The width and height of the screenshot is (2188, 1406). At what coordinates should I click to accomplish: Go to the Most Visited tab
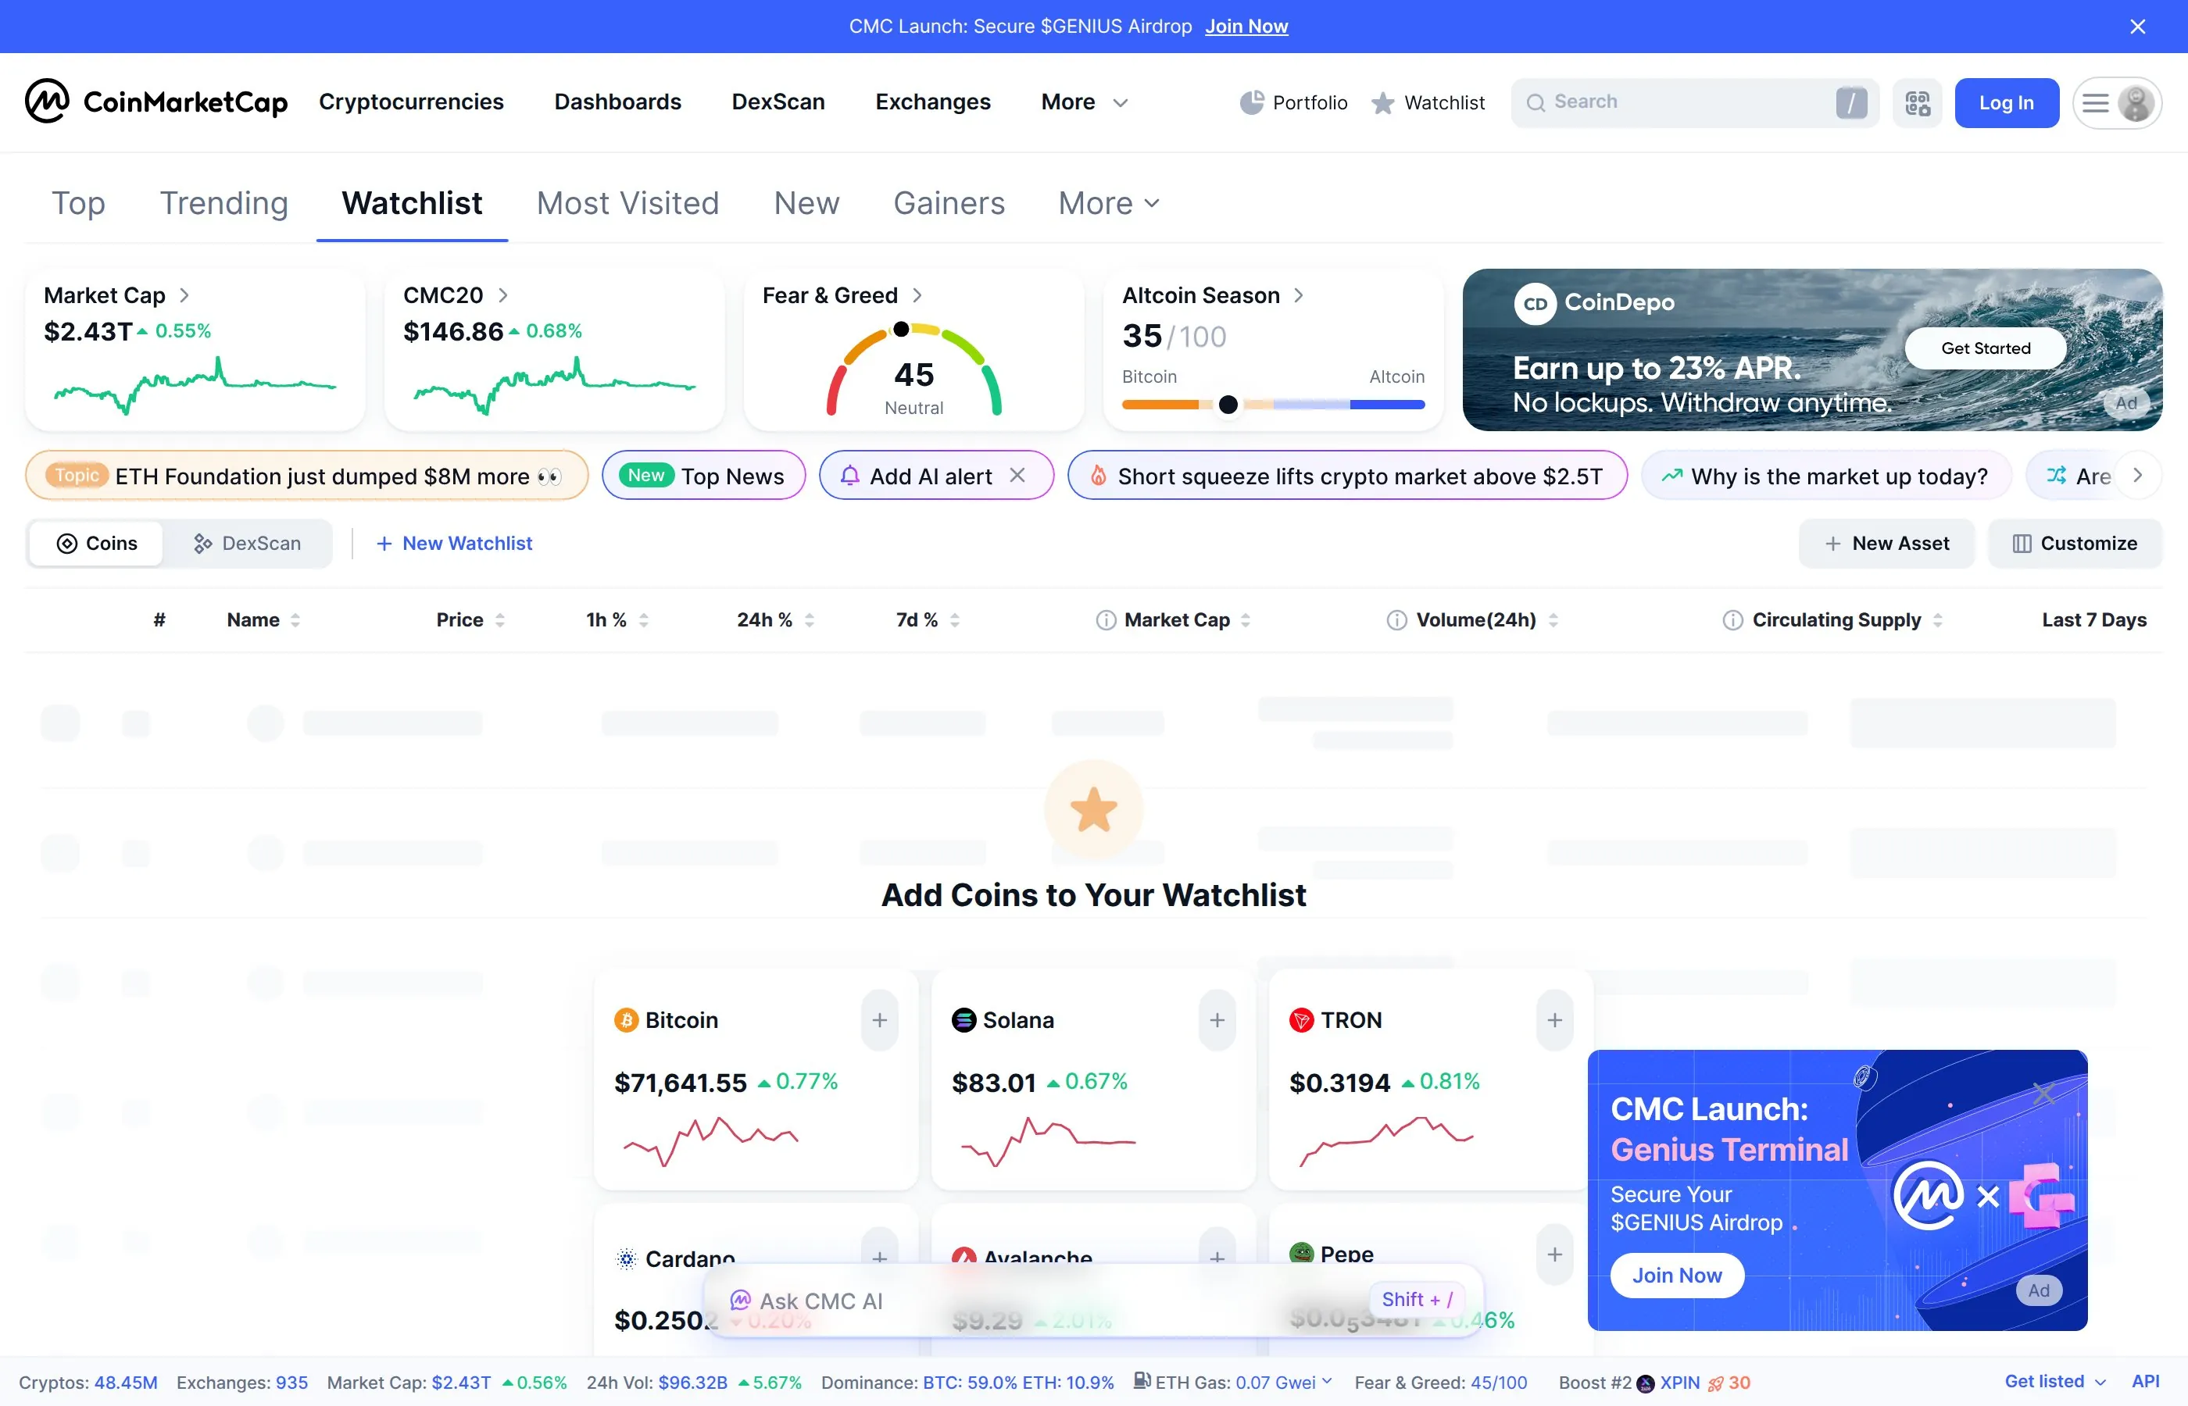pyautogui.click(x=627, y=202)
